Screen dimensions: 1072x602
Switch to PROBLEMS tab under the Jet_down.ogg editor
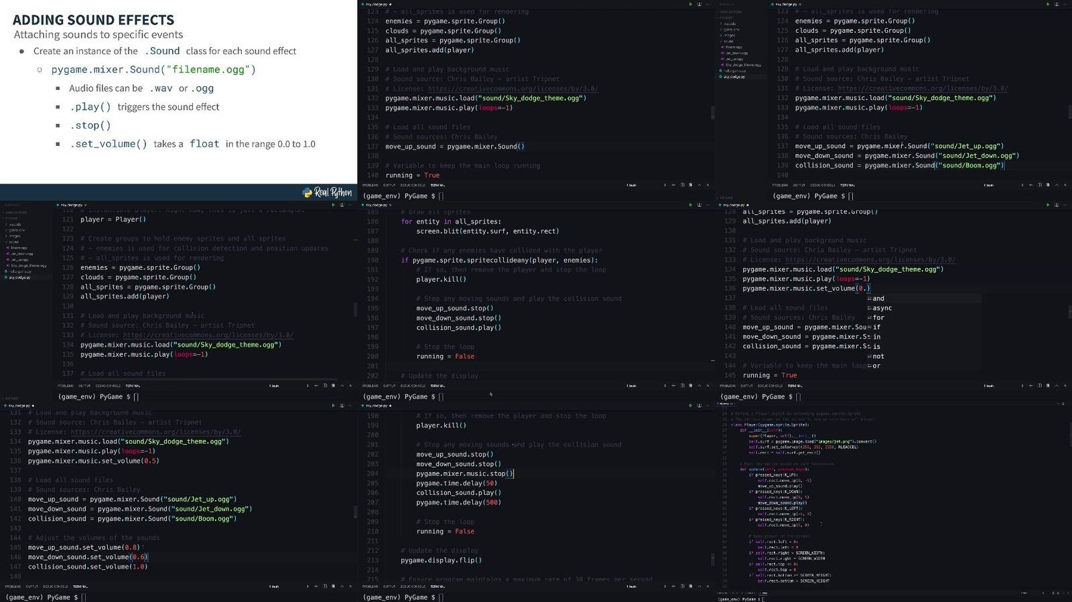(x=780, y=185)
